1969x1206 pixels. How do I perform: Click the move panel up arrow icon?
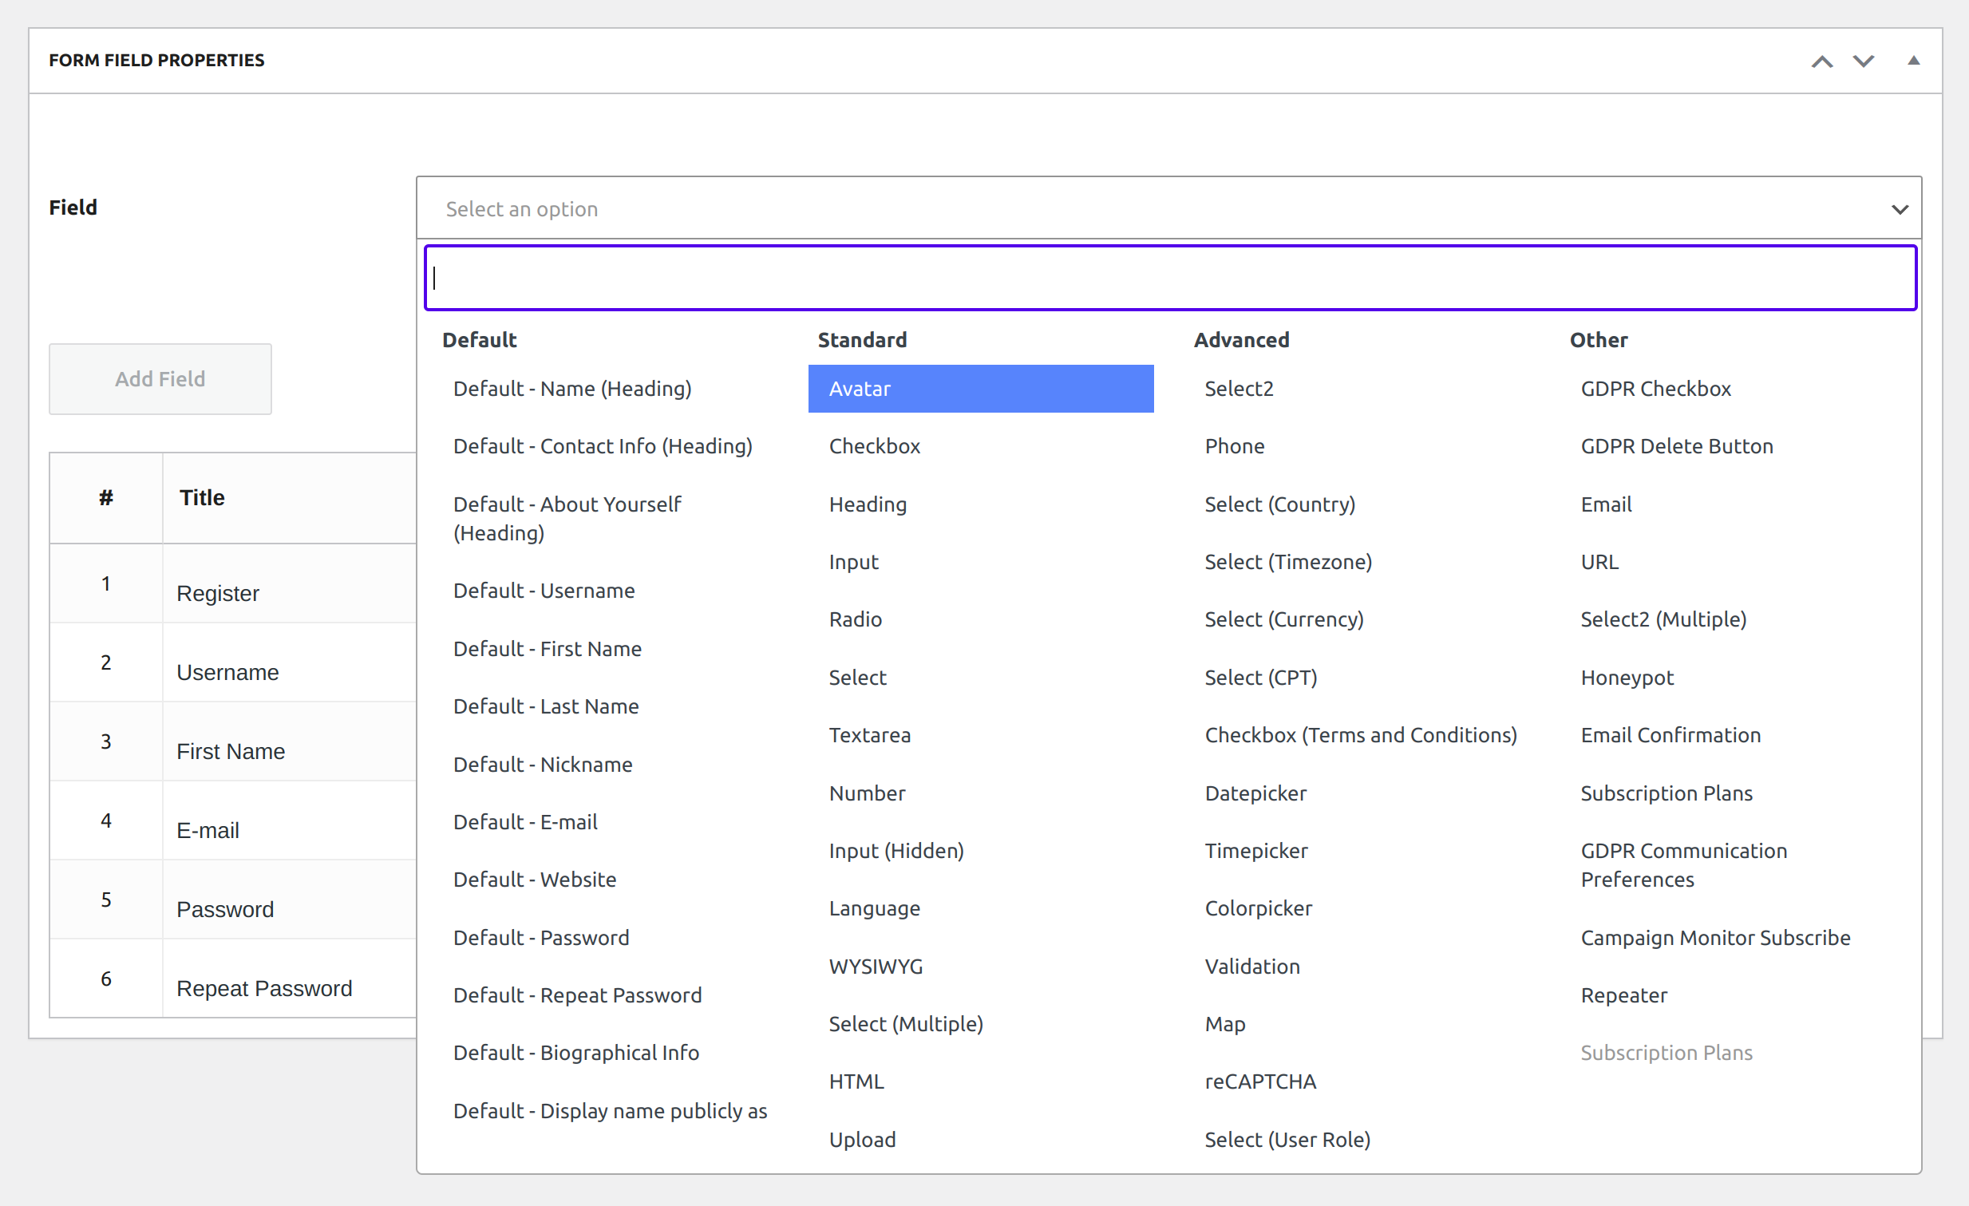pyautogui.click(x=1821, y=61)
